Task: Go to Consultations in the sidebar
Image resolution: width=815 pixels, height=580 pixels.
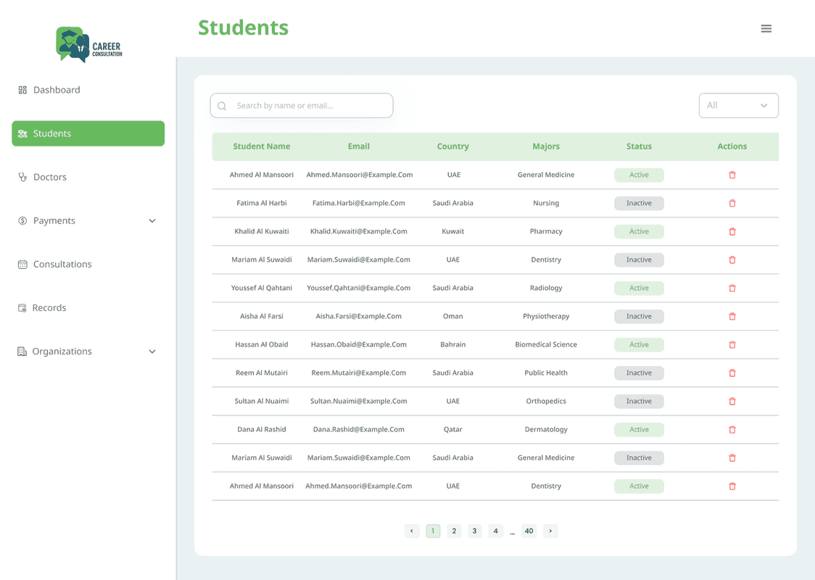Action: (x=62, y=264)
